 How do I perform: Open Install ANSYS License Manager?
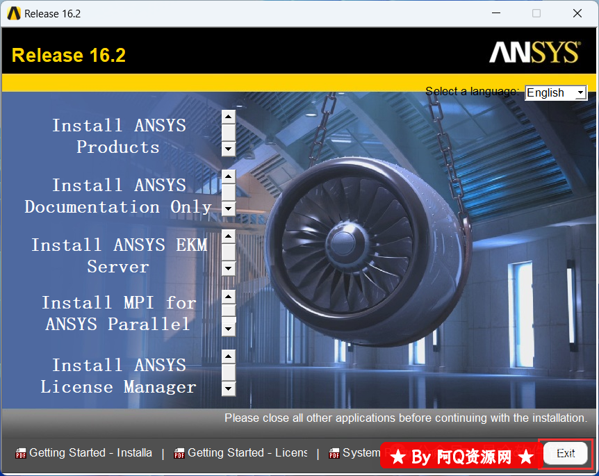pos(118,376)
